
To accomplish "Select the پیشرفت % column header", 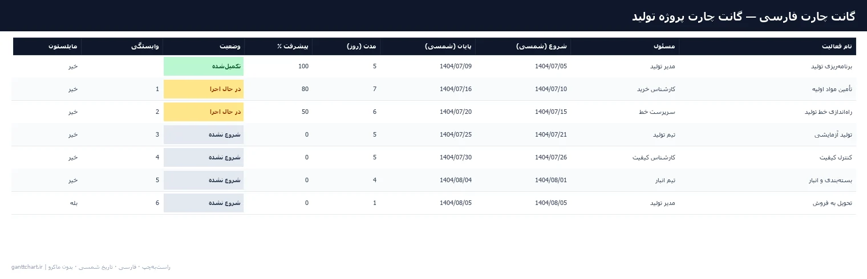I will pos(278,46).
